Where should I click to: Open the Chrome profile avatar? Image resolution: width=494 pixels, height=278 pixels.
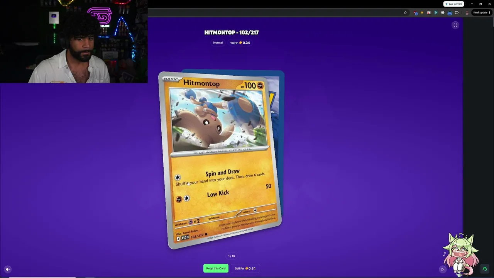click(467, 12)
